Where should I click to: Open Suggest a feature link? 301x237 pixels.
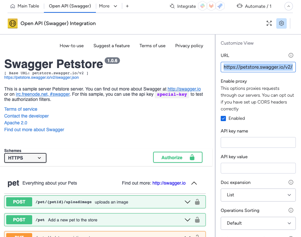tap(111, 46)
